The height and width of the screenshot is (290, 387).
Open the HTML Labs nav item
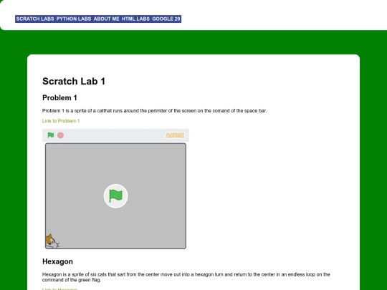(x=135, y=19)
